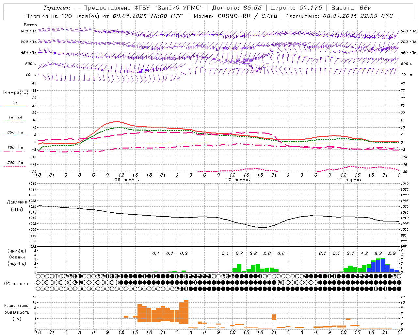Click the "Долгота: 65.55" longitude value
The image size is (418, 335).
coord(237,8)
